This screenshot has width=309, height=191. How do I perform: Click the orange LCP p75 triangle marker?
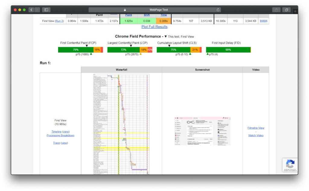141,54
